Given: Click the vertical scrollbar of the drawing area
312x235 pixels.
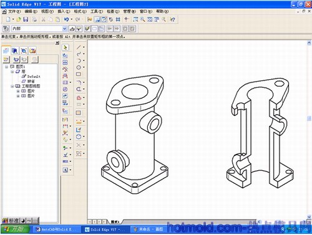Looking at the screenshot, I should click(x=309, y=130).
